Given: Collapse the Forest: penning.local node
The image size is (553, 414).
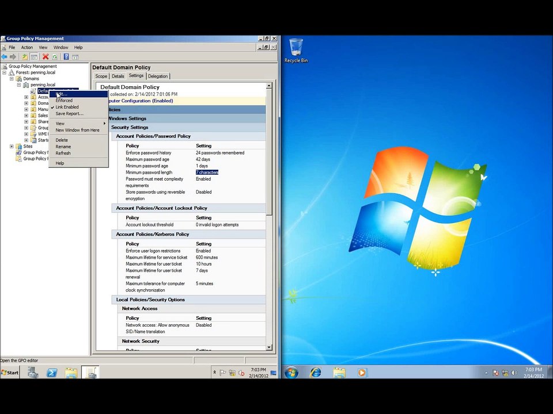Looking at the screenshot, I should [4, 72].
